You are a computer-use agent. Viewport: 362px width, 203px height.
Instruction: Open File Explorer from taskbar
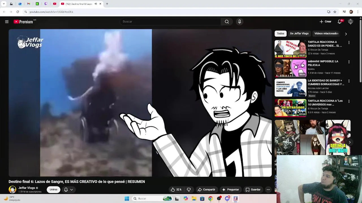coord(194,199)
